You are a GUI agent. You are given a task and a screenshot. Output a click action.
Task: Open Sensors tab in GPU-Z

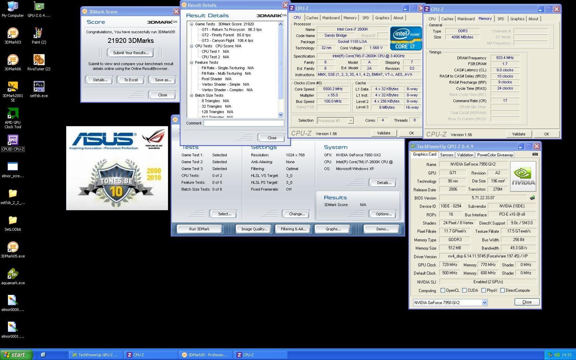click(x=447, y=155)
